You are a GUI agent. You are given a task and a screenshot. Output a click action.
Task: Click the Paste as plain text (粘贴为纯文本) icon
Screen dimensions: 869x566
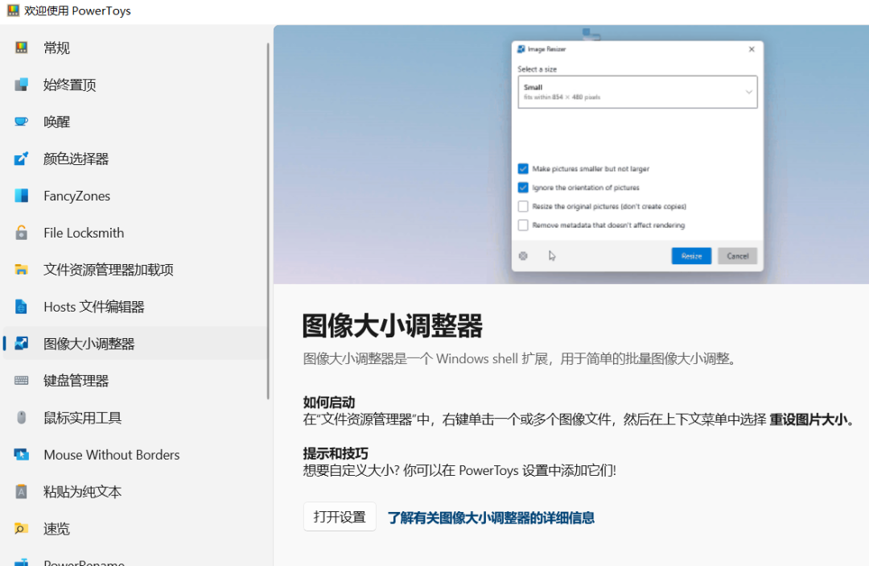(x=21, y=492)
